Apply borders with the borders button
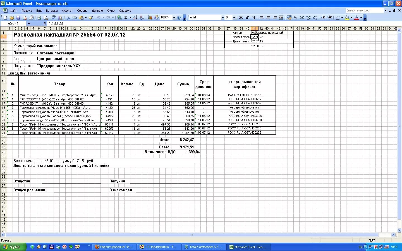The height and width of the screenshot is (251, 402). (338, 18)
